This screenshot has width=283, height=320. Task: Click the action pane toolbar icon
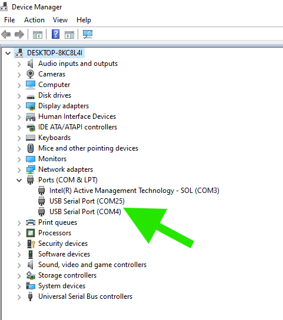pos(69,35)
